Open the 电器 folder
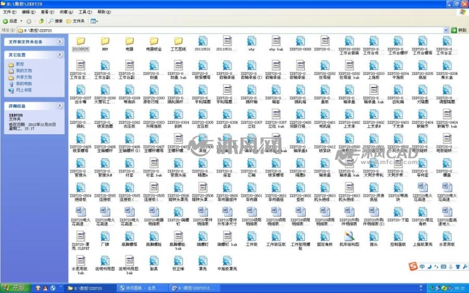The width and height of the screenshot is (469, 293). pos(129,44)
